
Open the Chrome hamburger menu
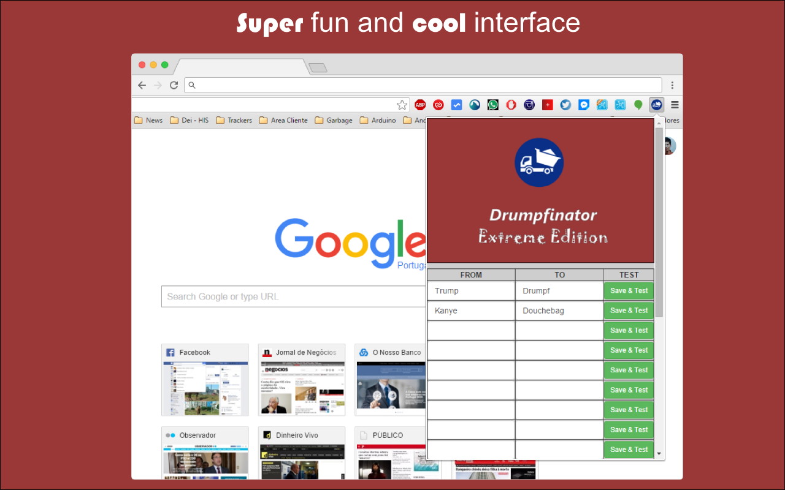coord(675,105)
